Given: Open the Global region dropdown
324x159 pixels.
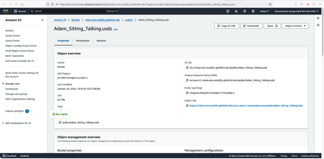Looking at the screenshot, I should pyautogui.click(x=265, y=11).
